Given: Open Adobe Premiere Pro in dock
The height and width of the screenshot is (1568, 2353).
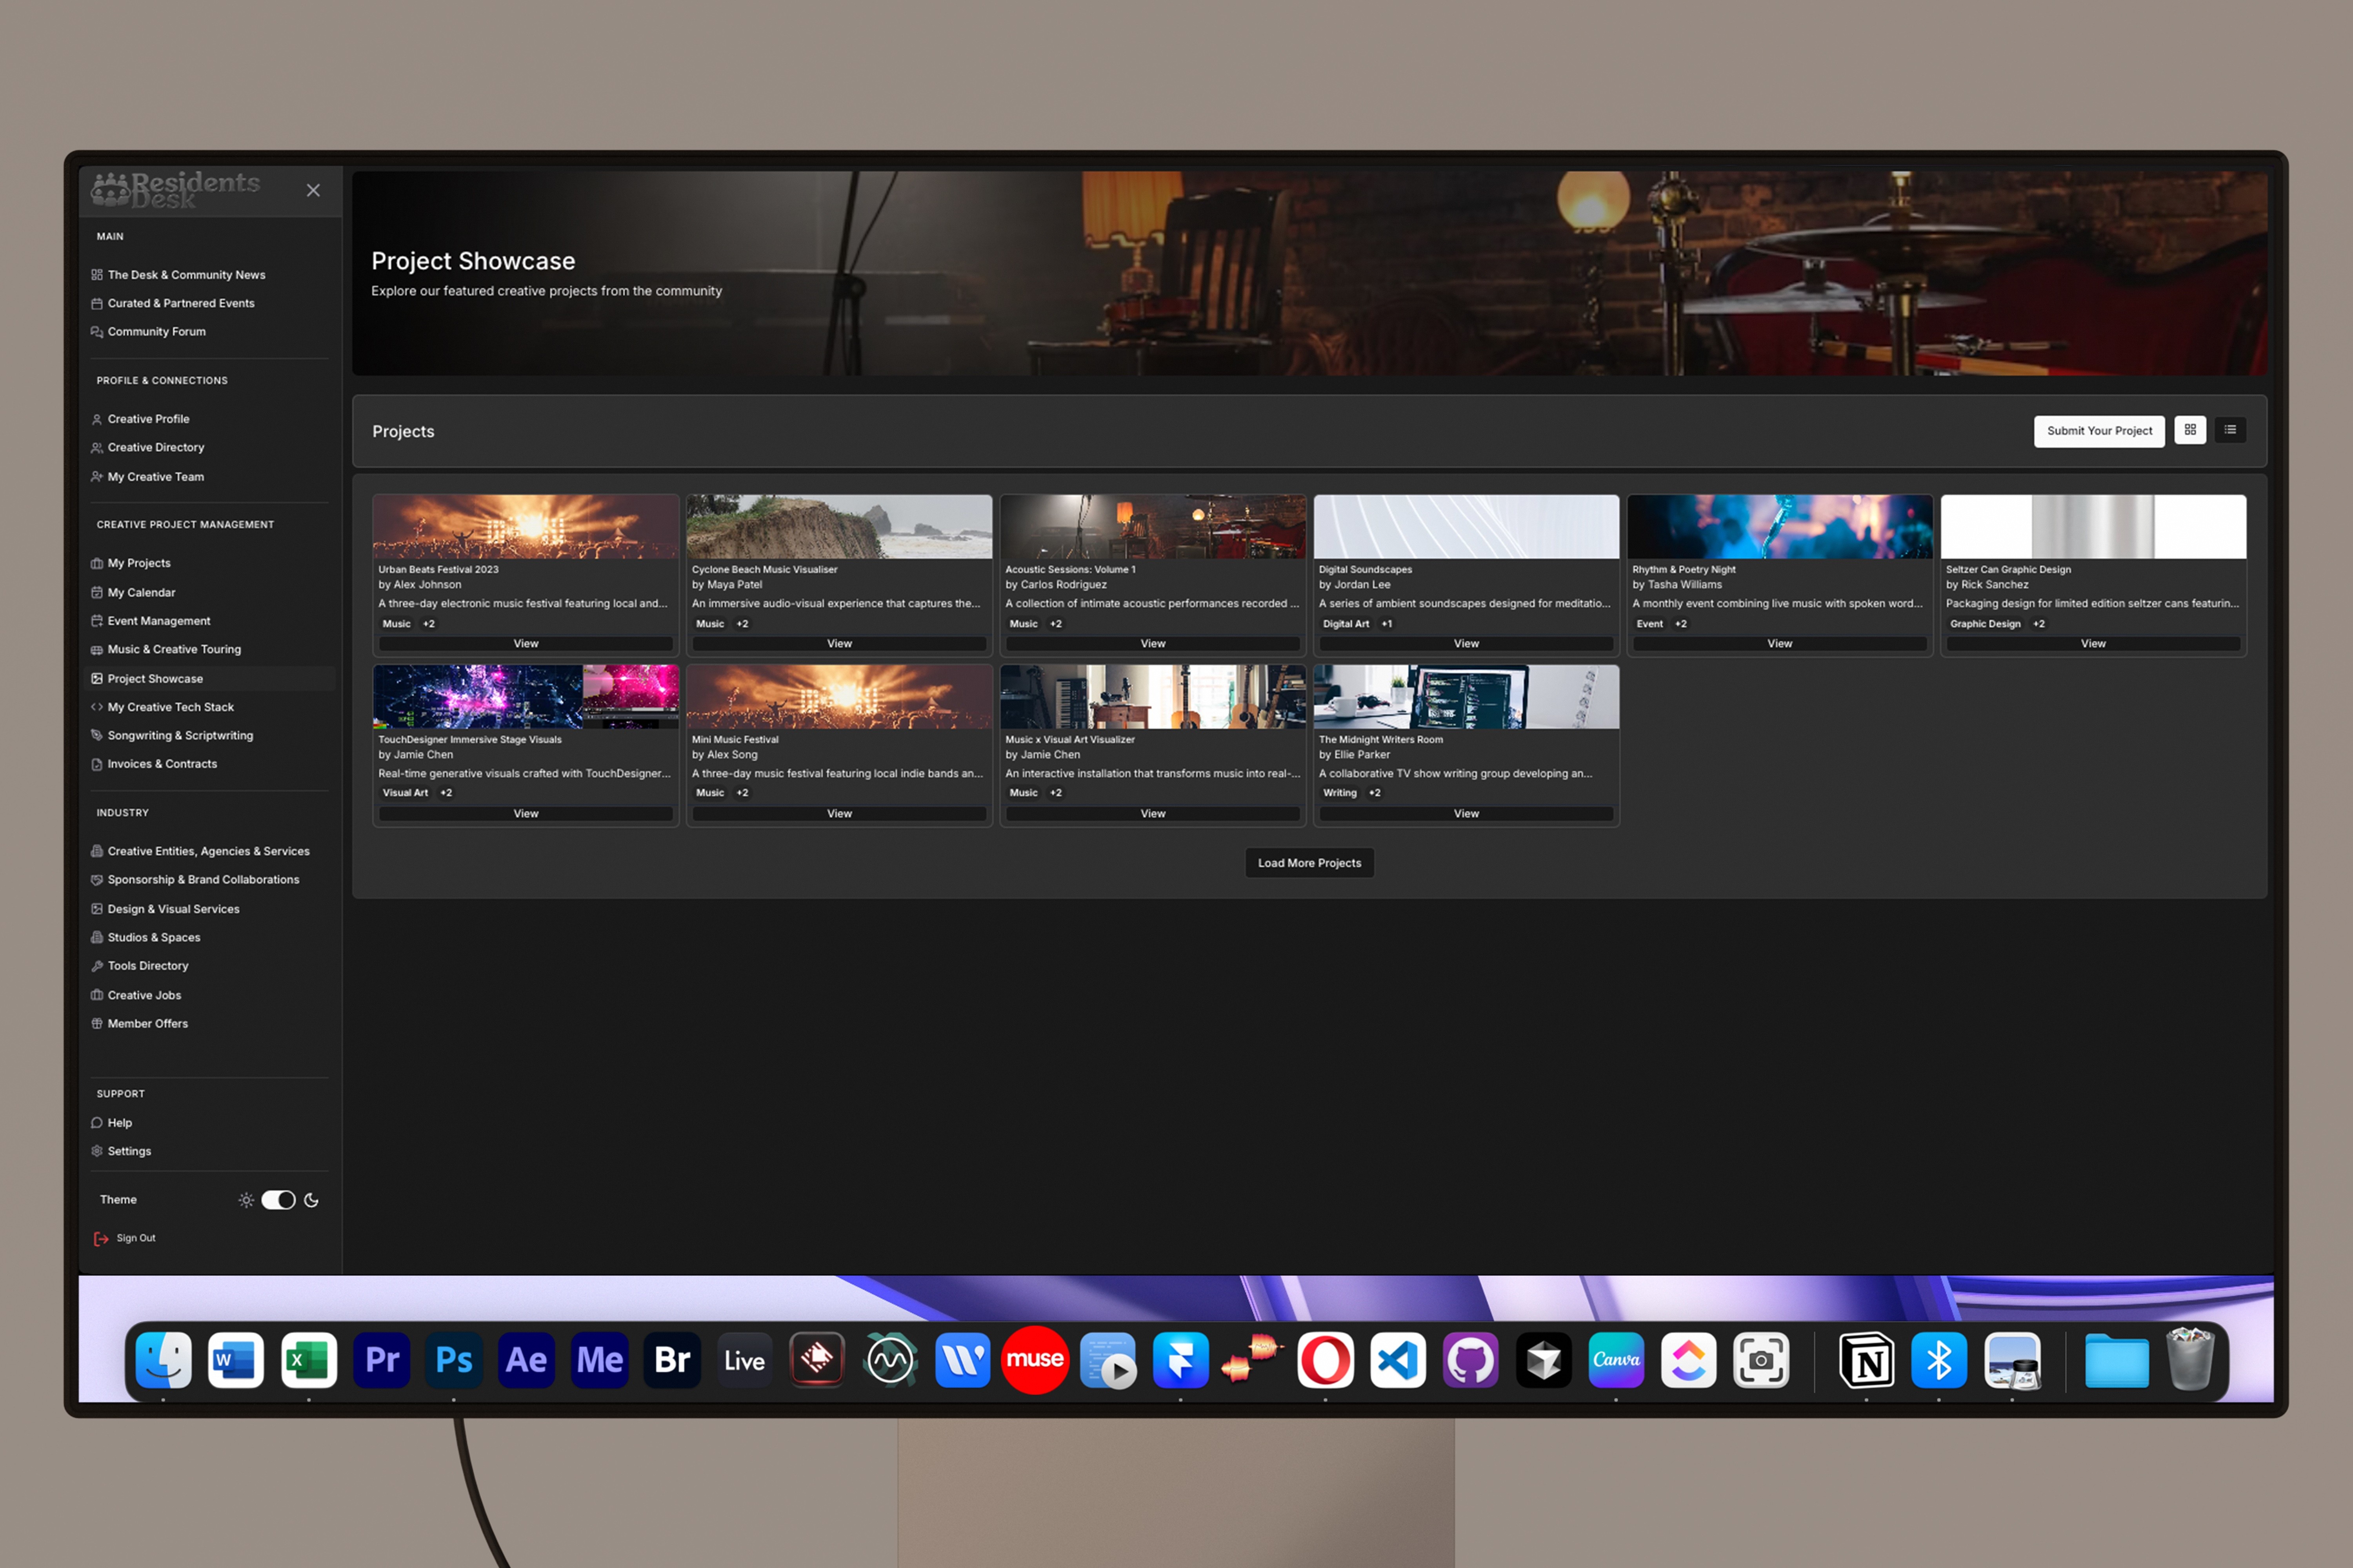Looking at the screenshot, I should pos(381,1360).
